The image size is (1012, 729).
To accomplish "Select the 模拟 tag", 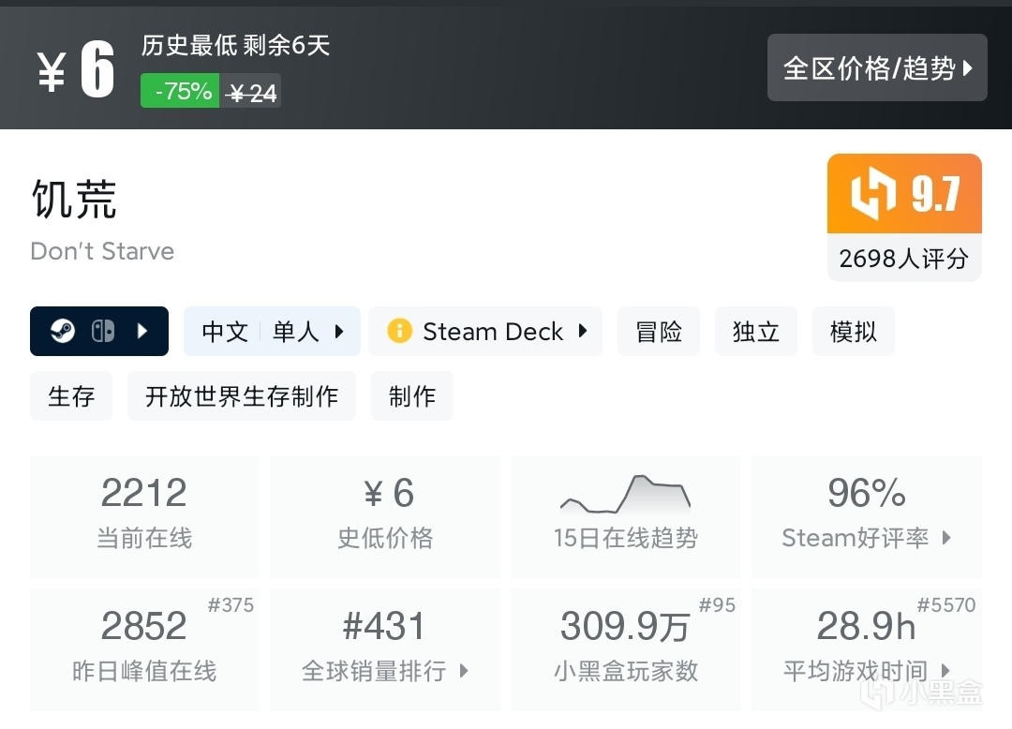I will coord(853,332).
